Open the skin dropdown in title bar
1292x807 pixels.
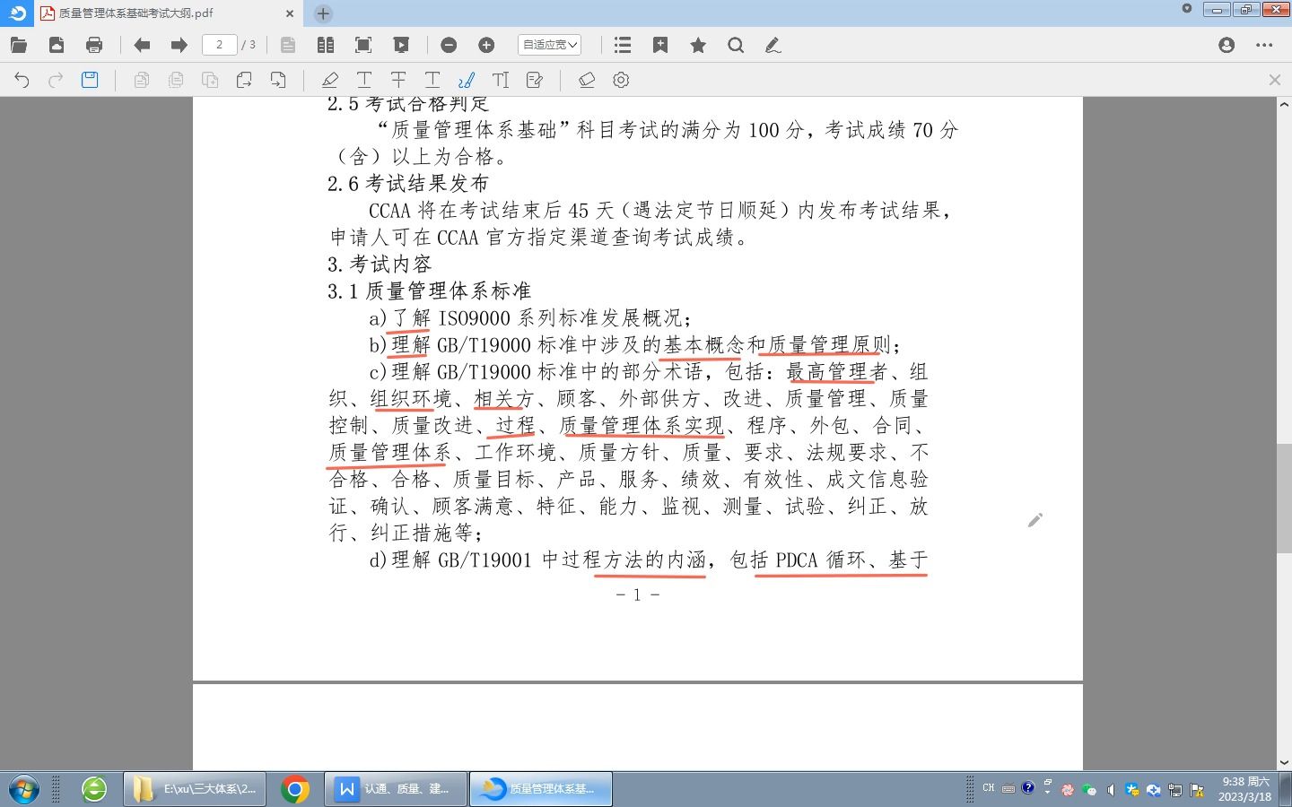click(1187, 8)
